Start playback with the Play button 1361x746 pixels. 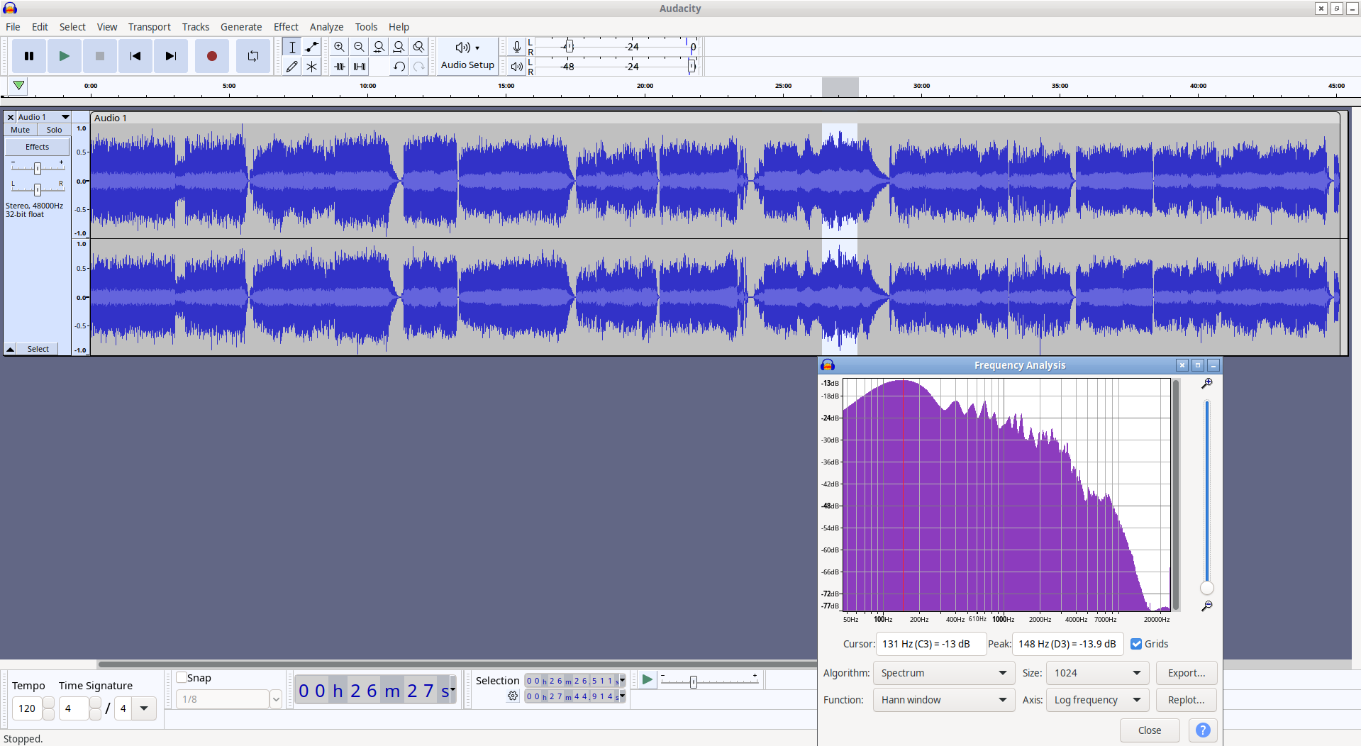pos(65,56)
